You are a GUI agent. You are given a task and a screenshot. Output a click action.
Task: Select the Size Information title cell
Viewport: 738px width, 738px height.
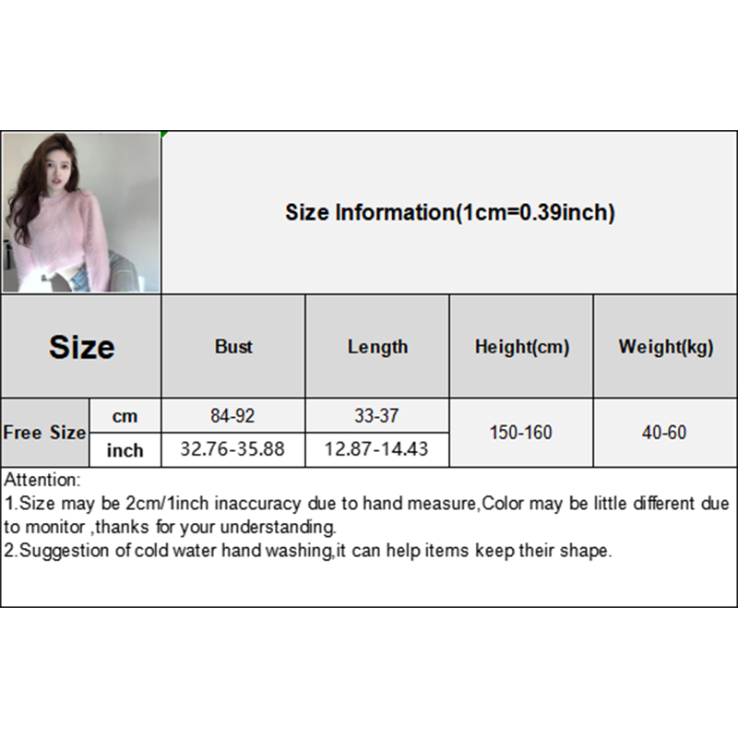coord(449,213)
